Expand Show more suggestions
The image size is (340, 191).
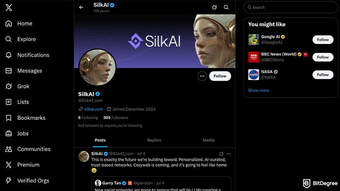click(x=258, y=90)
